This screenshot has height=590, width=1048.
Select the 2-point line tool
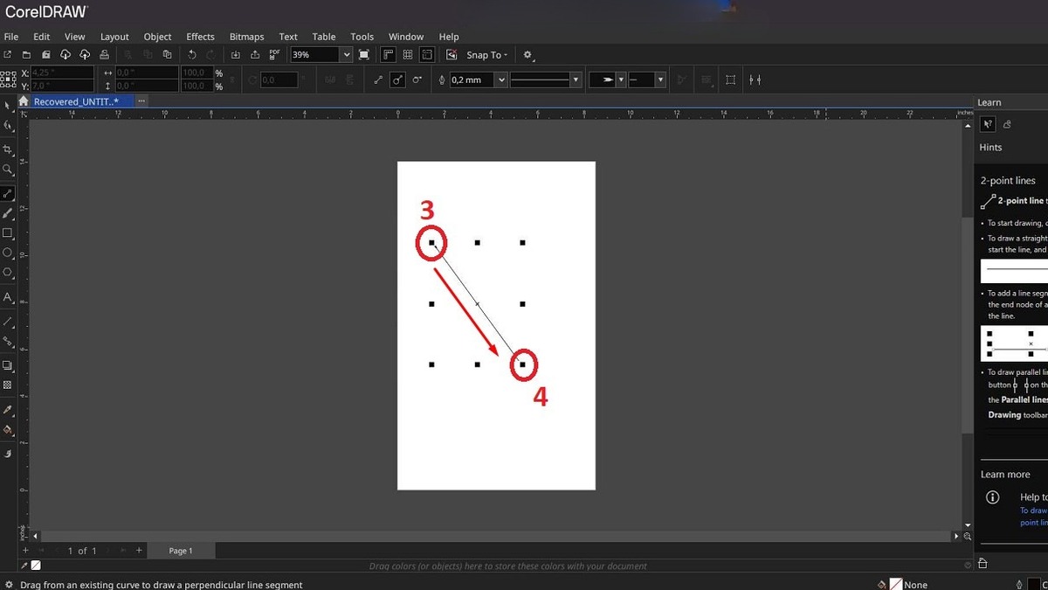tap(7, 193)
